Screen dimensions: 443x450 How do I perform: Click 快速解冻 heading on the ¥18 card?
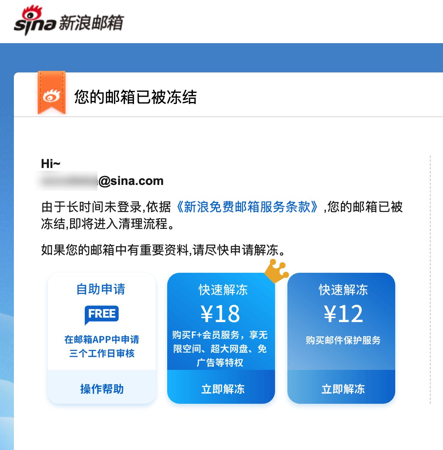point(223,290)
